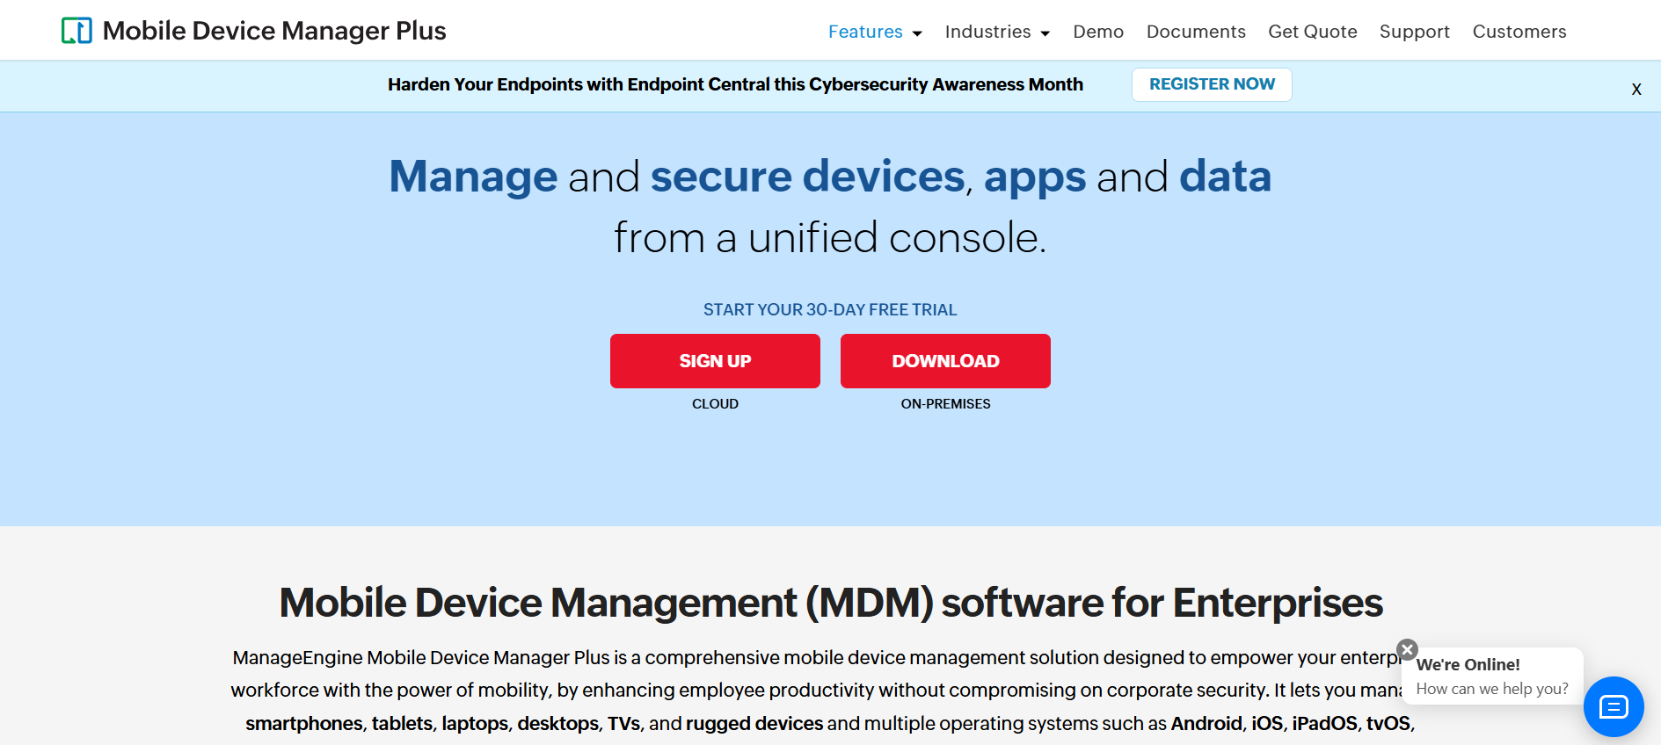1661x745 pixels.
Task: Click the red SIGN UP button
Action: pyautogui.click(x=715, y=361)
